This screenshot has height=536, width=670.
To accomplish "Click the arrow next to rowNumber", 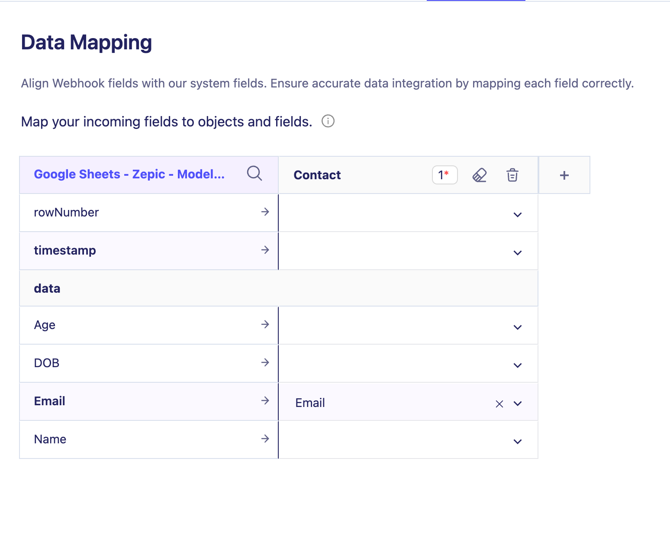I will click(x=265, y=212).
